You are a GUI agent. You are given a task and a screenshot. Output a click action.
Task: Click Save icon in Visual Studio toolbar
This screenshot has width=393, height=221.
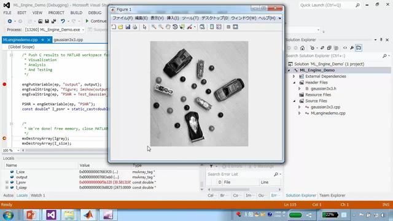pos(47,21)
